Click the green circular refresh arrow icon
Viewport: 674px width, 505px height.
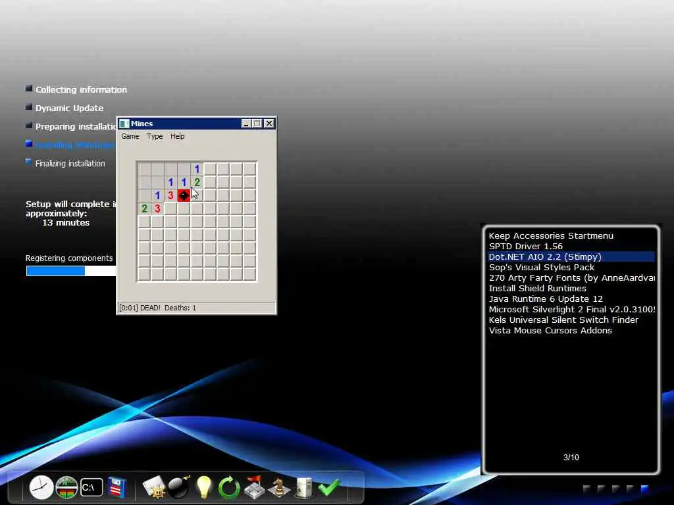(x=228, y=487)
